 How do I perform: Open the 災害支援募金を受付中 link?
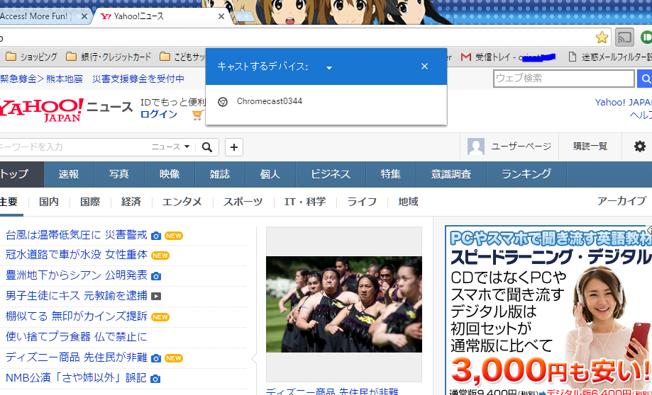pos(138,79)
